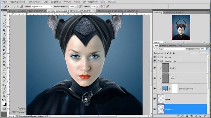Expand the костюм group
Screen dimensions: 211x118
(158, 57)
